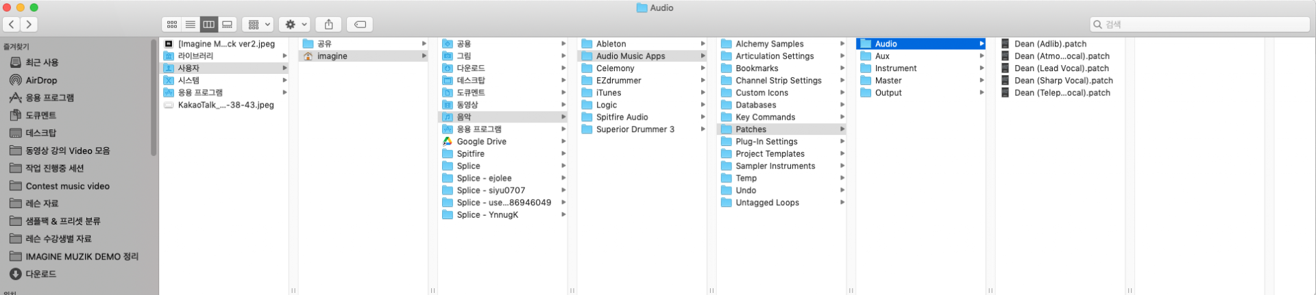Click the search field
The height and width of the screenshot is (295, 1316).
click(1199, 25)
